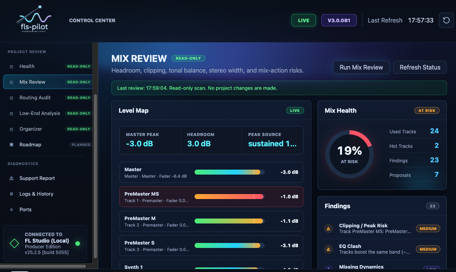Click the Ports crosshair icon
456x272 pixels.
pos(11,210)
